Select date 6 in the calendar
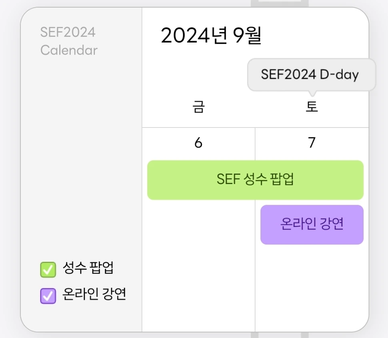The image size is (388, 338). 198,143
